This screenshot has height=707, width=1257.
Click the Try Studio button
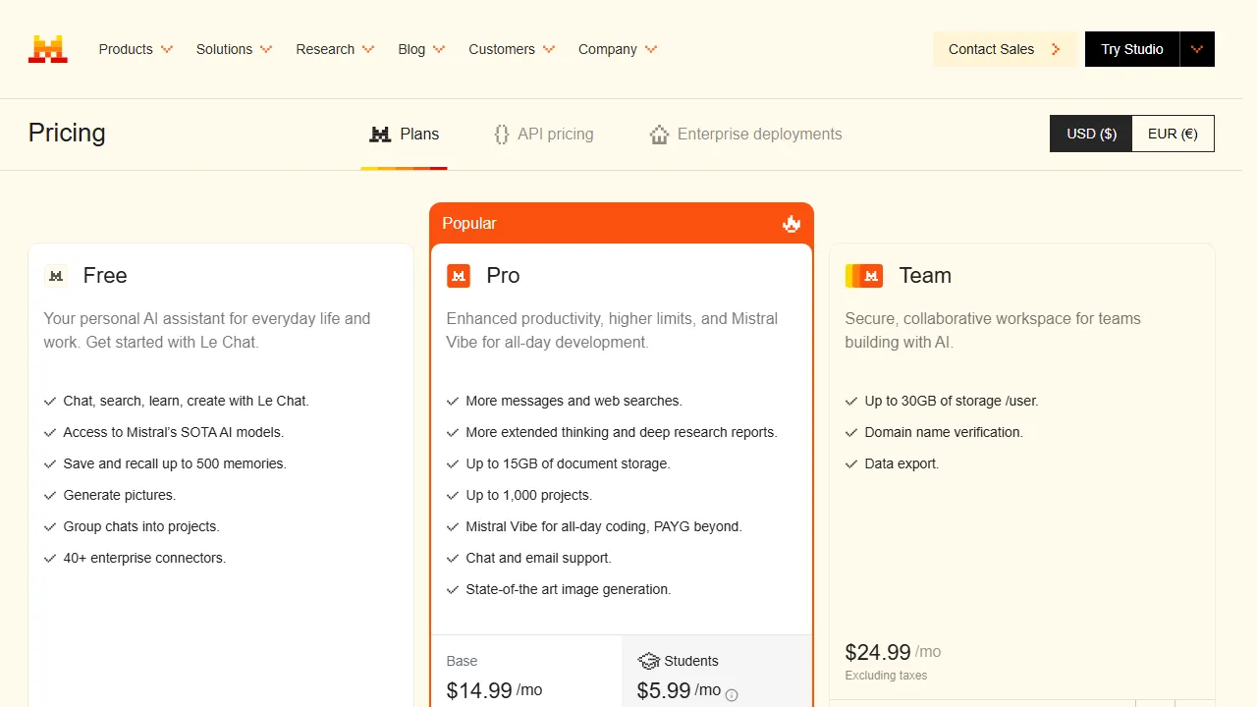click(1132, 49)
